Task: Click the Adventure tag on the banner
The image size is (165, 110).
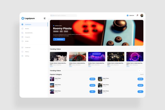Action: [x=56, y=32]
